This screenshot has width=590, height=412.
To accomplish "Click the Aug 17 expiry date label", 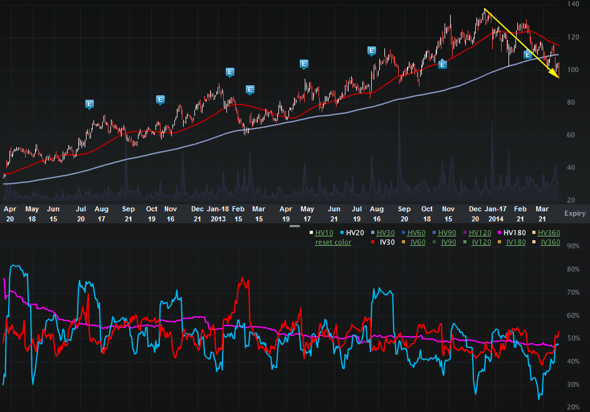I will click(102, 214).
